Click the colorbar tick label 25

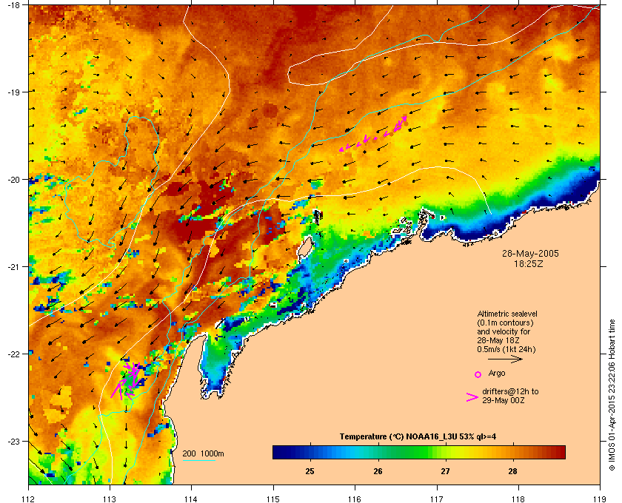tap(310, 471)
